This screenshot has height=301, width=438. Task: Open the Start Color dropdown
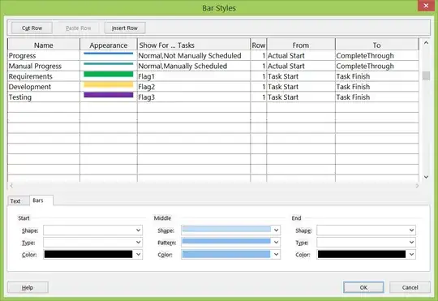pos(92,254)
